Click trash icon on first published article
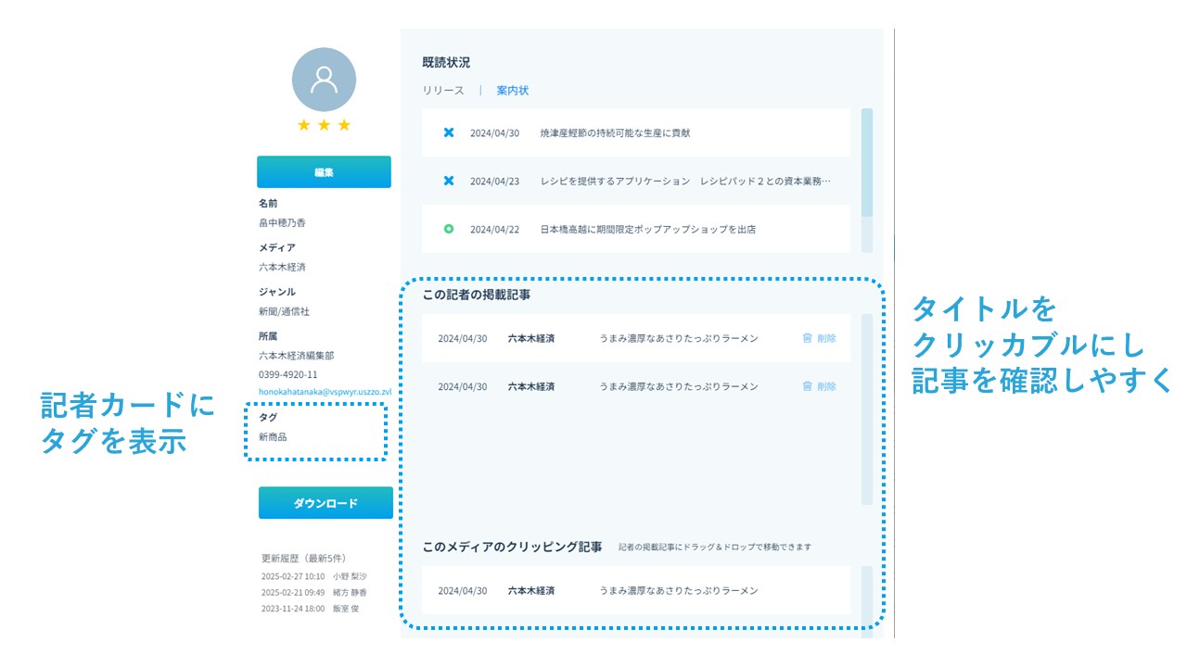 pyautogui.click(x=807, y=338)
